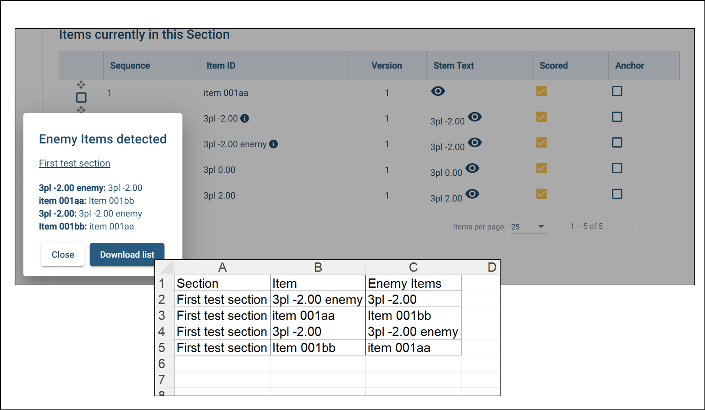Click eye icon beside stem text 3pl 0.00
Viewport: 705px width, 410px height.
click(472, 168)
